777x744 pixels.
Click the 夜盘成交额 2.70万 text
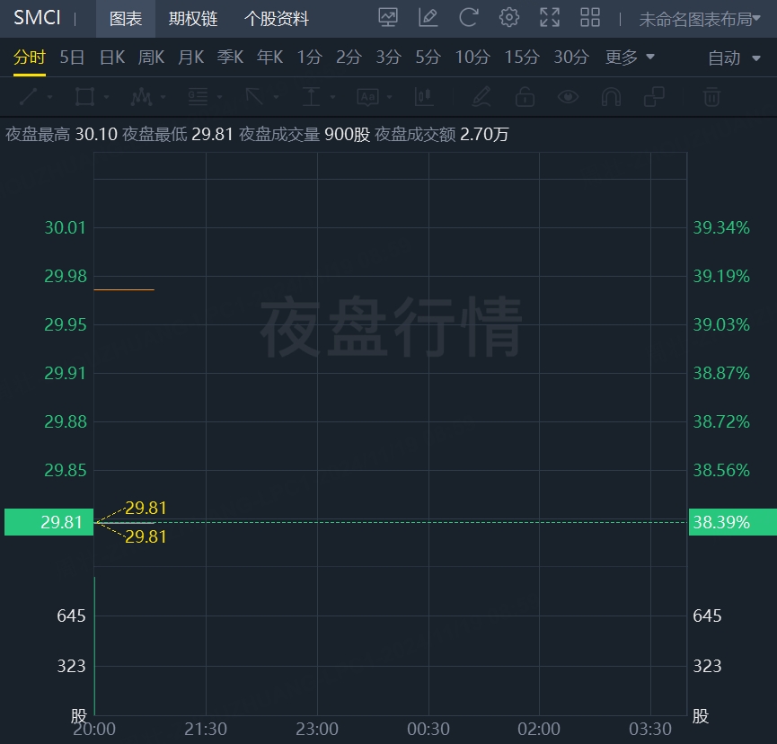pos(442,134)
